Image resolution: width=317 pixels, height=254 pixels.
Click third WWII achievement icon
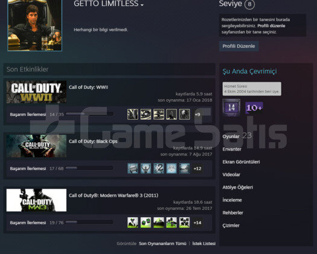159,114
